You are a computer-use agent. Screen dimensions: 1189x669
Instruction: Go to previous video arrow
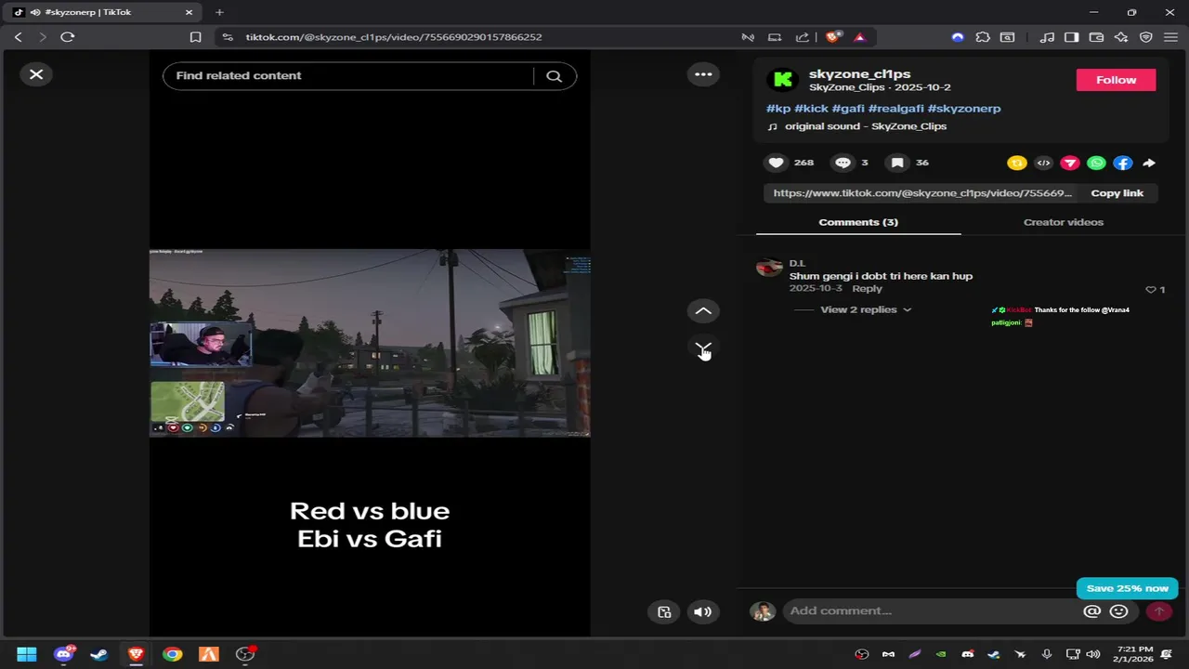tap(703, 311)
